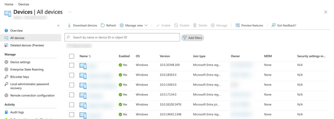Check the 10.0.19042.1348 device row

coord(71,115)
